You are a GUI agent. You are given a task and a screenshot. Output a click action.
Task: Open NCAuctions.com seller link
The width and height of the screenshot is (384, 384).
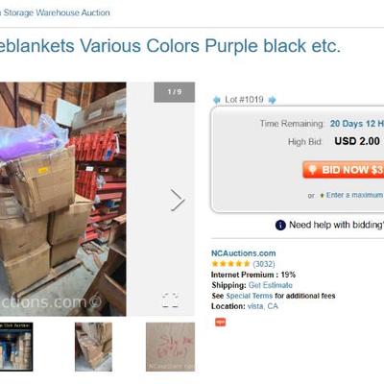[244, 253]
